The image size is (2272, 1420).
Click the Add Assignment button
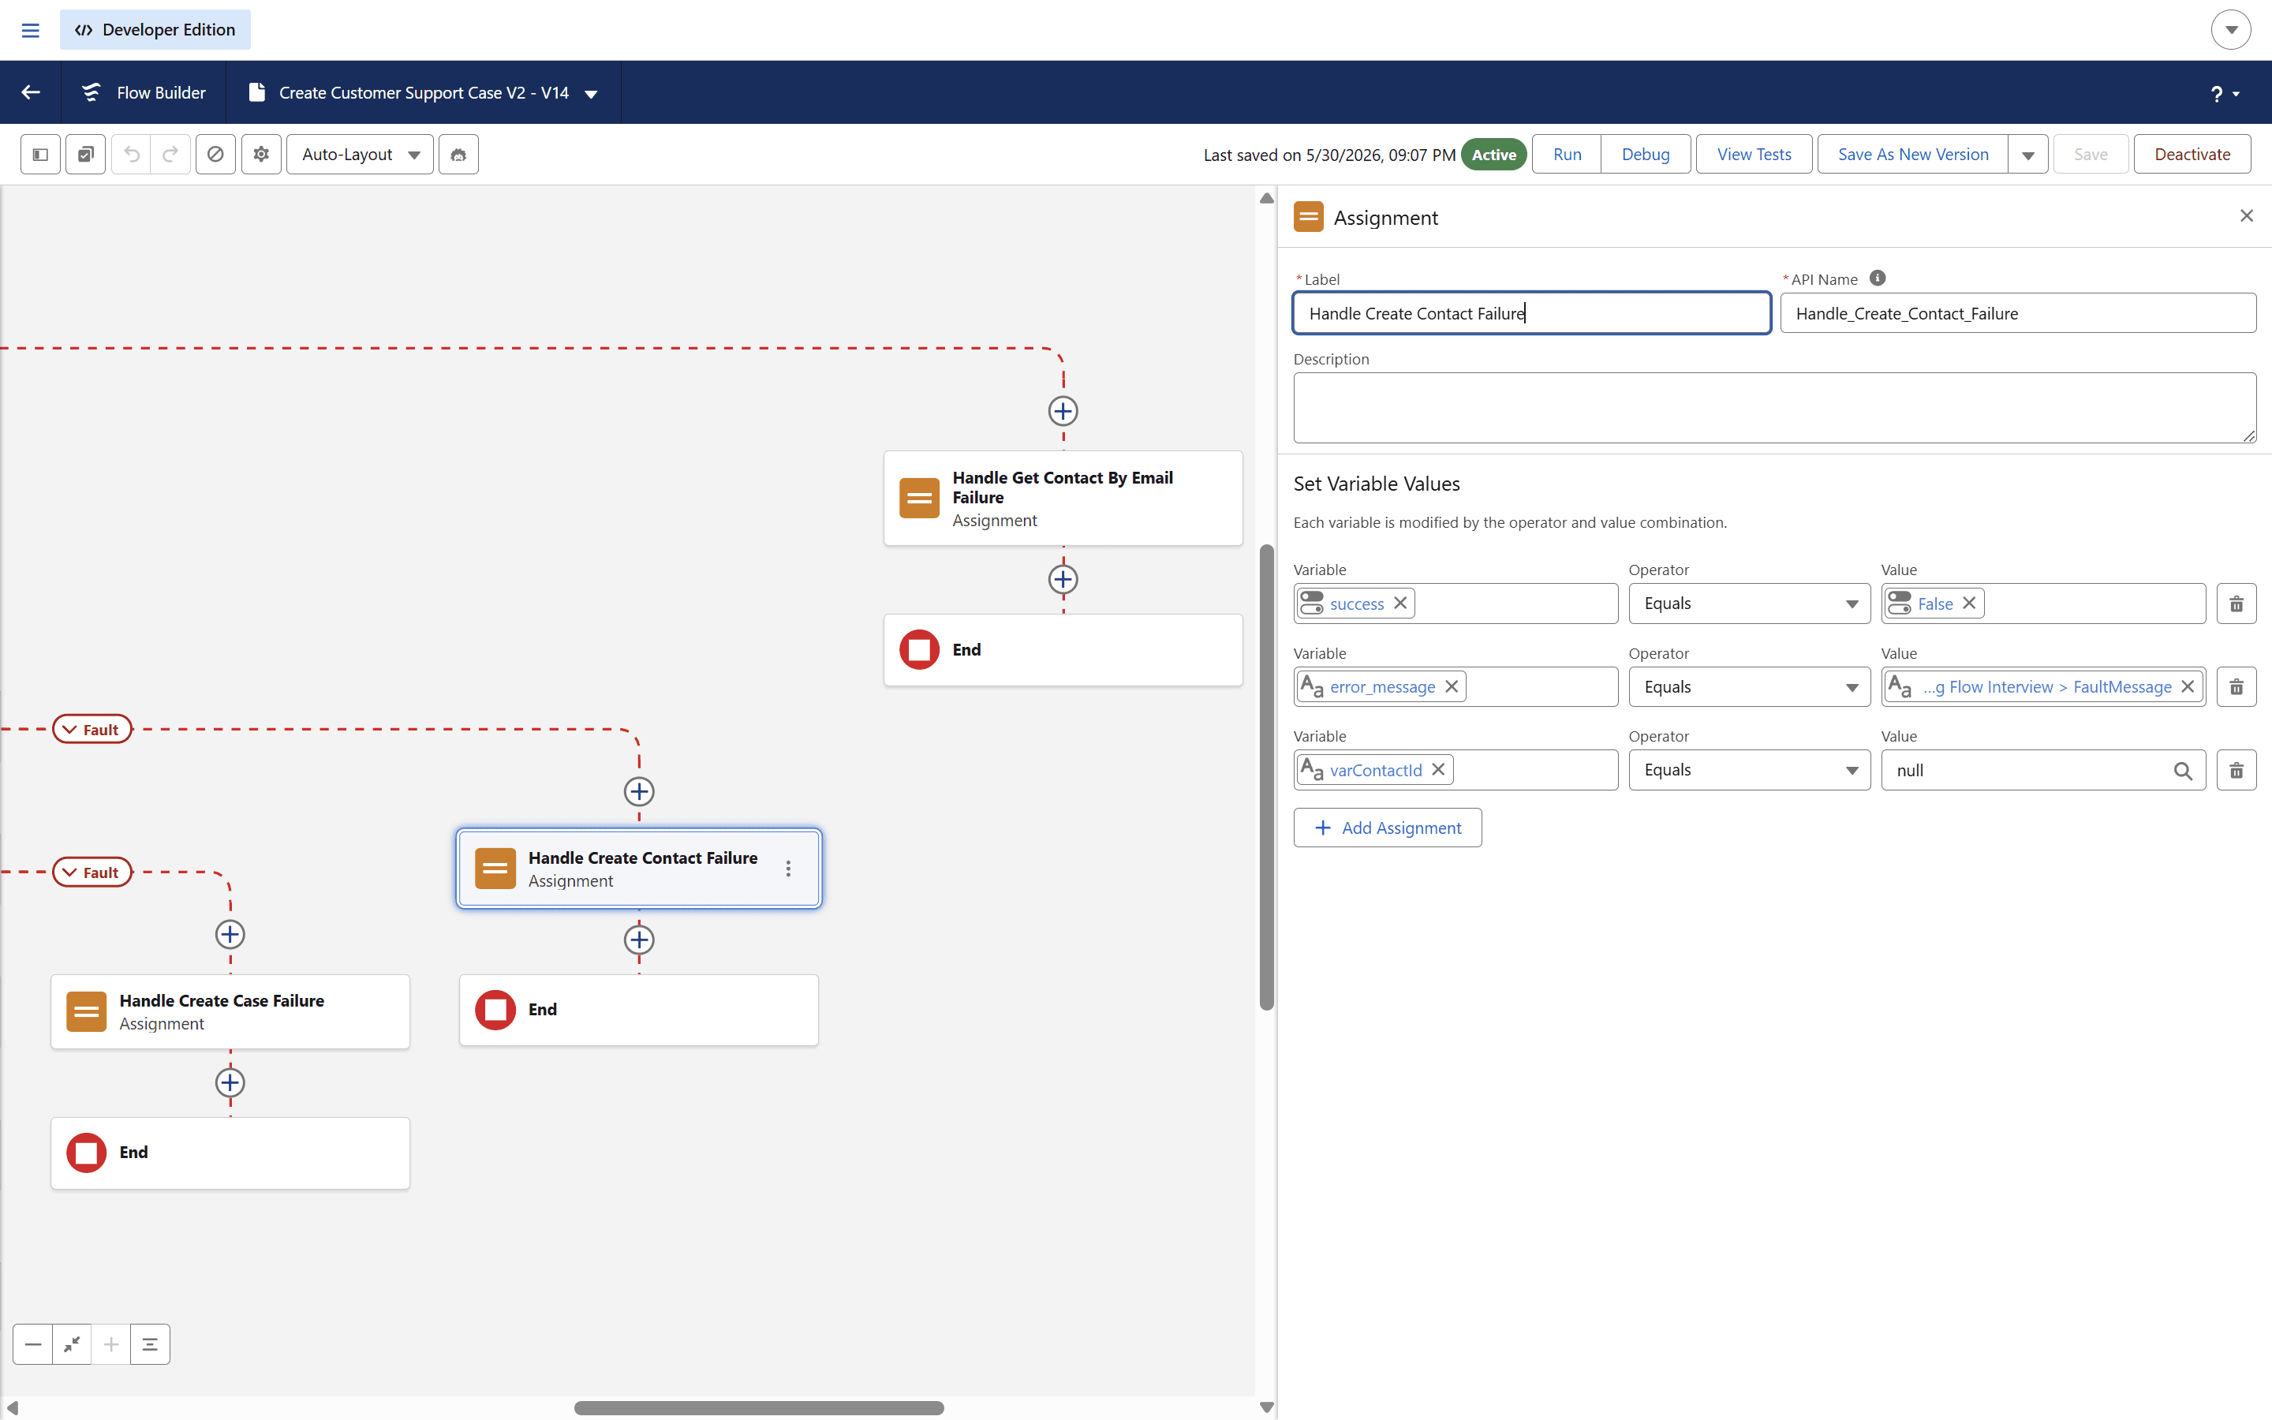click(x=1388, y=828)
